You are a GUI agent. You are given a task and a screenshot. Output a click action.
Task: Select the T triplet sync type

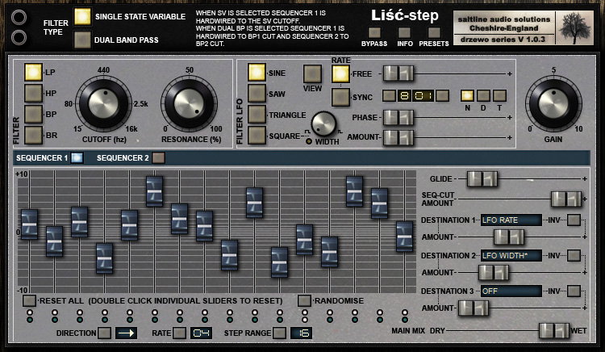coord(499,95)
